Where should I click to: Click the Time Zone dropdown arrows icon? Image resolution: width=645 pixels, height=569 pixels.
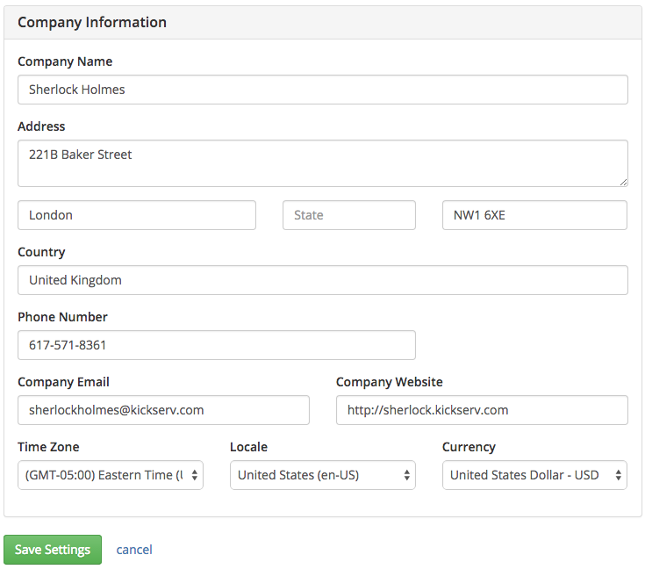pyautogui.click(x=195, y=475)
